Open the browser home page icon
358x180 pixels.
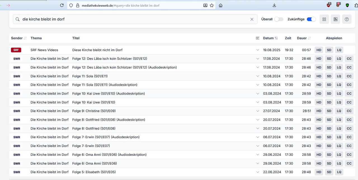221,5
